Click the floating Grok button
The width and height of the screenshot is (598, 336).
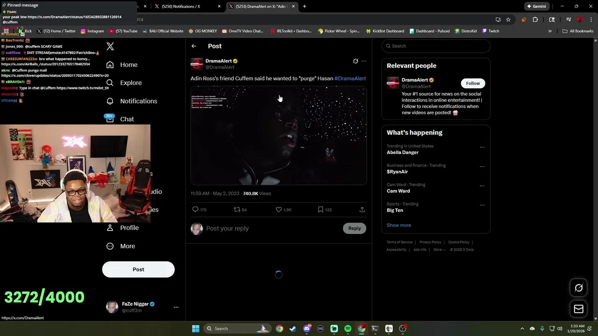(578, 288)
